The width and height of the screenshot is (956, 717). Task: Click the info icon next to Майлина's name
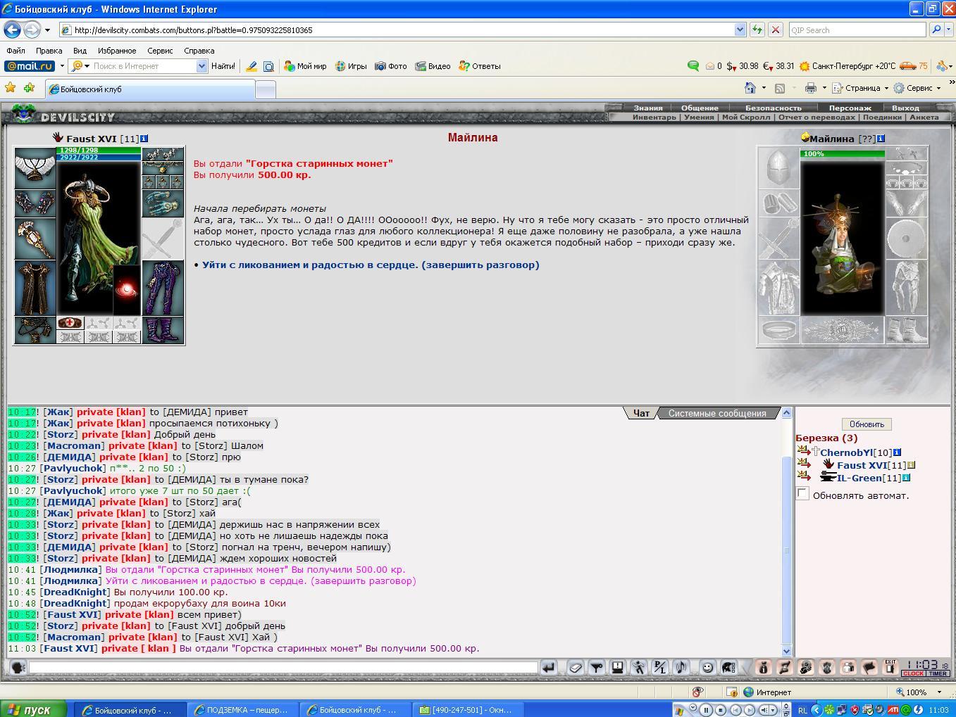pos(881,139)
